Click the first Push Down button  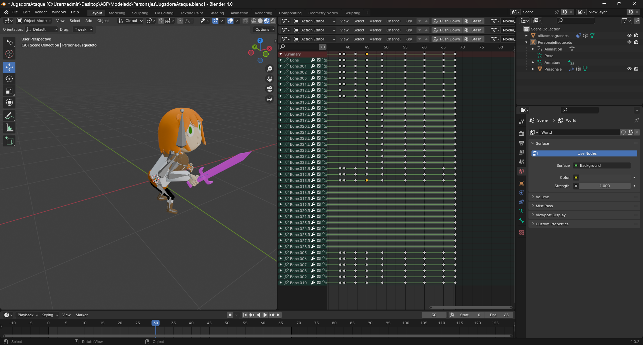pyautogui.click(x=446, y=21)
